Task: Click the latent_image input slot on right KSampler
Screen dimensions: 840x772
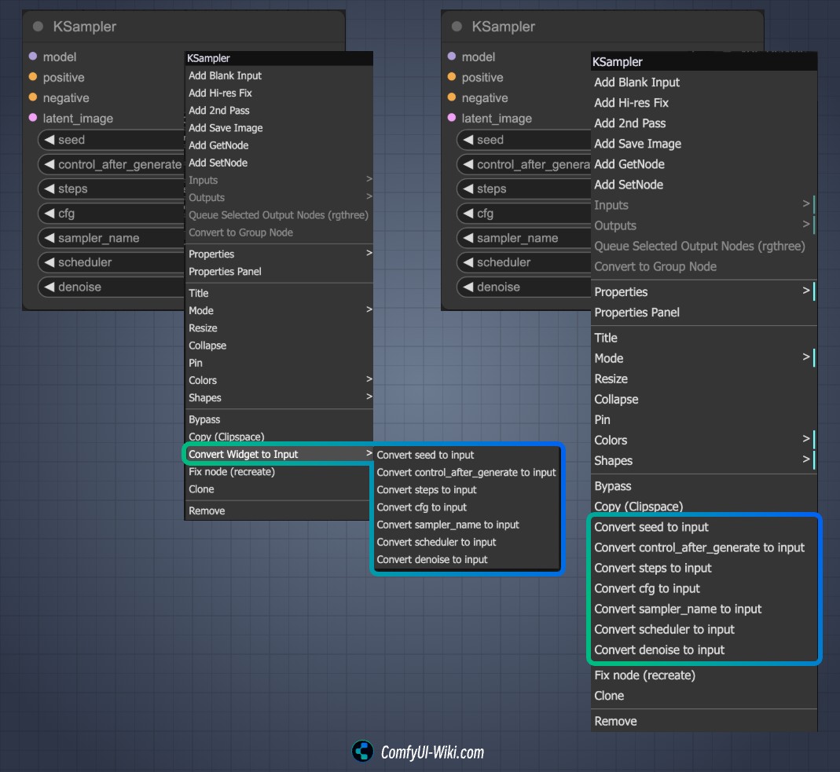Action: pyautogui.click(x=452, y=118)
